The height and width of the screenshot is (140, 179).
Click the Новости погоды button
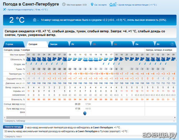(13, 127)
